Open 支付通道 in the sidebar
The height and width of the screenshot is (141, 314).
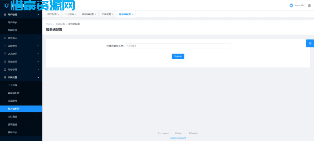pos(21,117)
